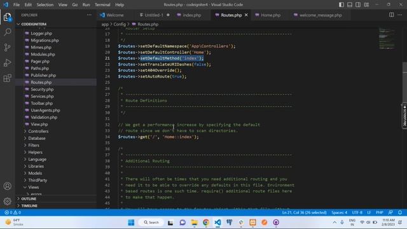Switch to the Welcome tab
Viewport: 407px width, 229px height.
115,15
